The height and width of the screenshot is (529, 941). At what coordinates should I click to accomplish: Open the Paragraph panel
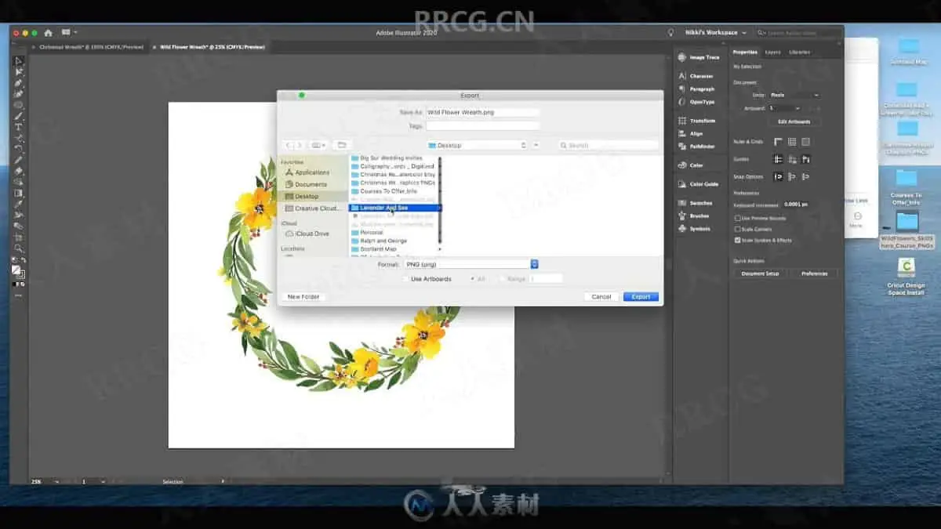tap(696, 89)
